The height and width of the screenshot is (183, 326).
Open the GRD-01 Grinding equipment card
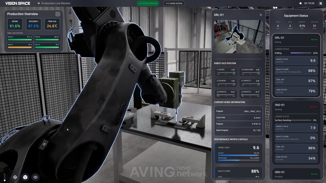(x=296, y=174)
